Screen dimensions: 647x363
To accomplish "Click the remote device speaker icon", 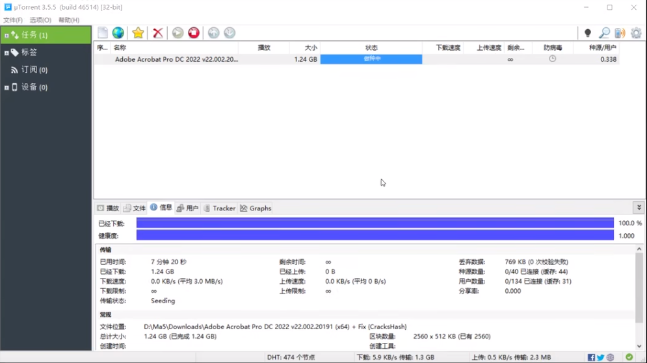I will coord(620,32).
